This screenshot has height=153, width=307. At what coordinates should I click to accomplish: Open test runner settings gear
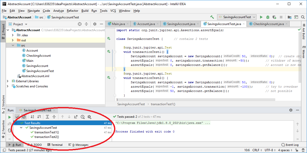point(89,117)
